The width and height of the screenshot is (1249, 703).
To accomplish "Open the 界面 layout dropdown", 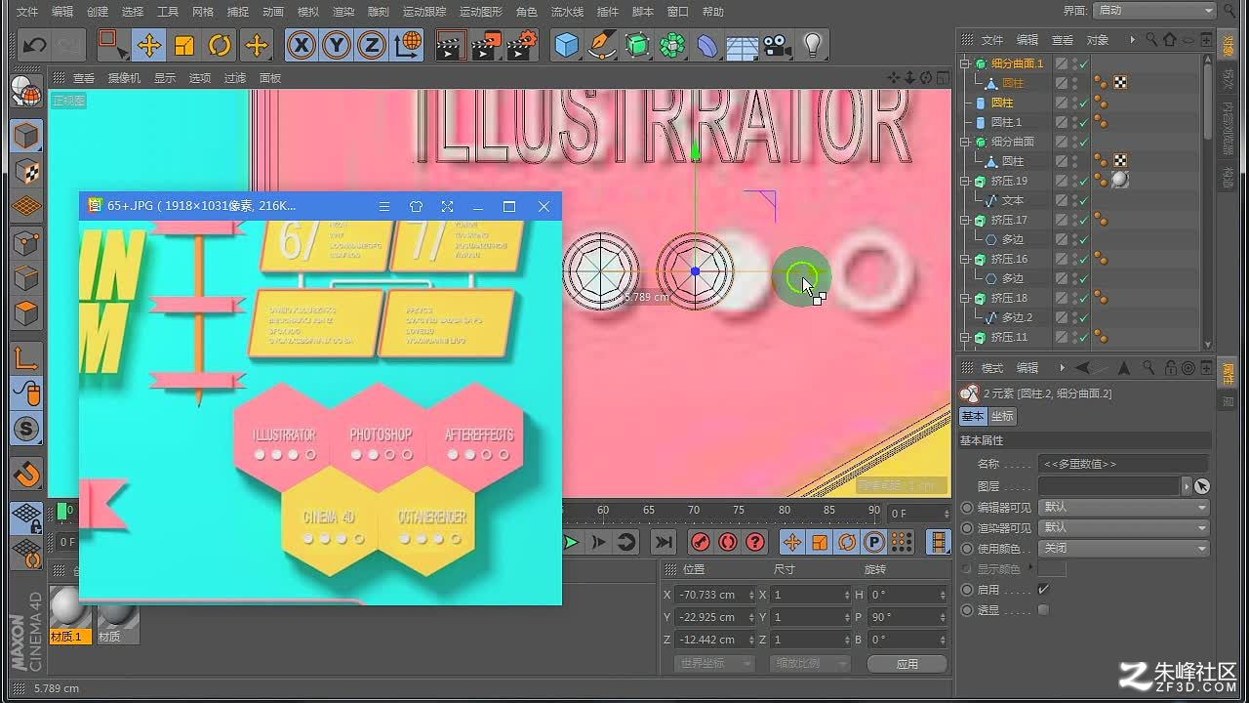I will tap(1153, 11).
